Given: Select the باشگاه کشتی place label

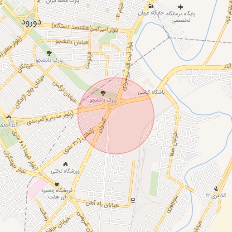Looking at the screenshot, I should 151,92.
